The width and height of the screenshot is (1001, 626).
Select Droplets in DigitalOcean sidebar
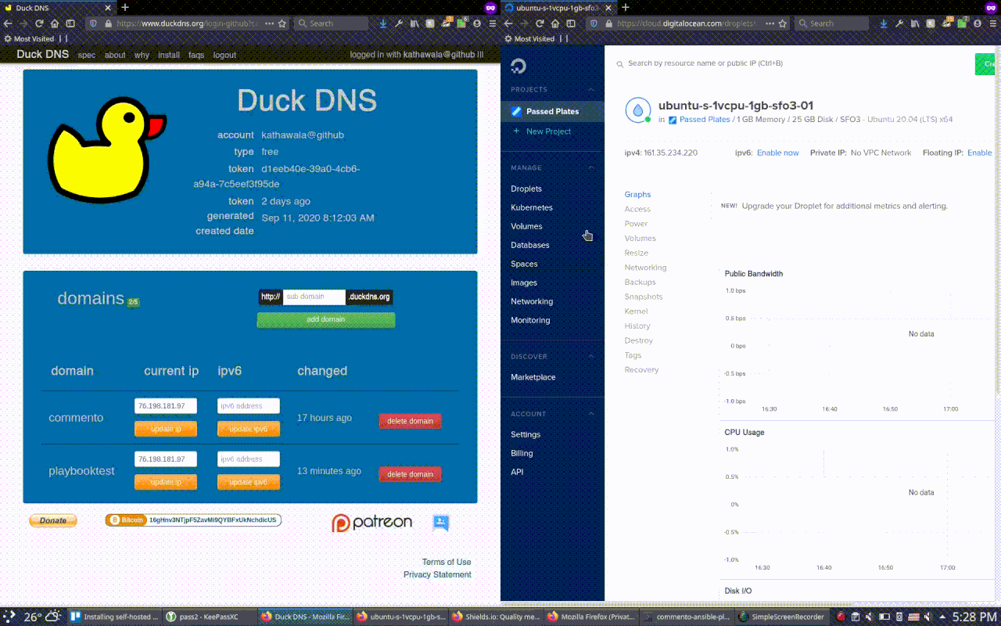click(x=526, y=189)
